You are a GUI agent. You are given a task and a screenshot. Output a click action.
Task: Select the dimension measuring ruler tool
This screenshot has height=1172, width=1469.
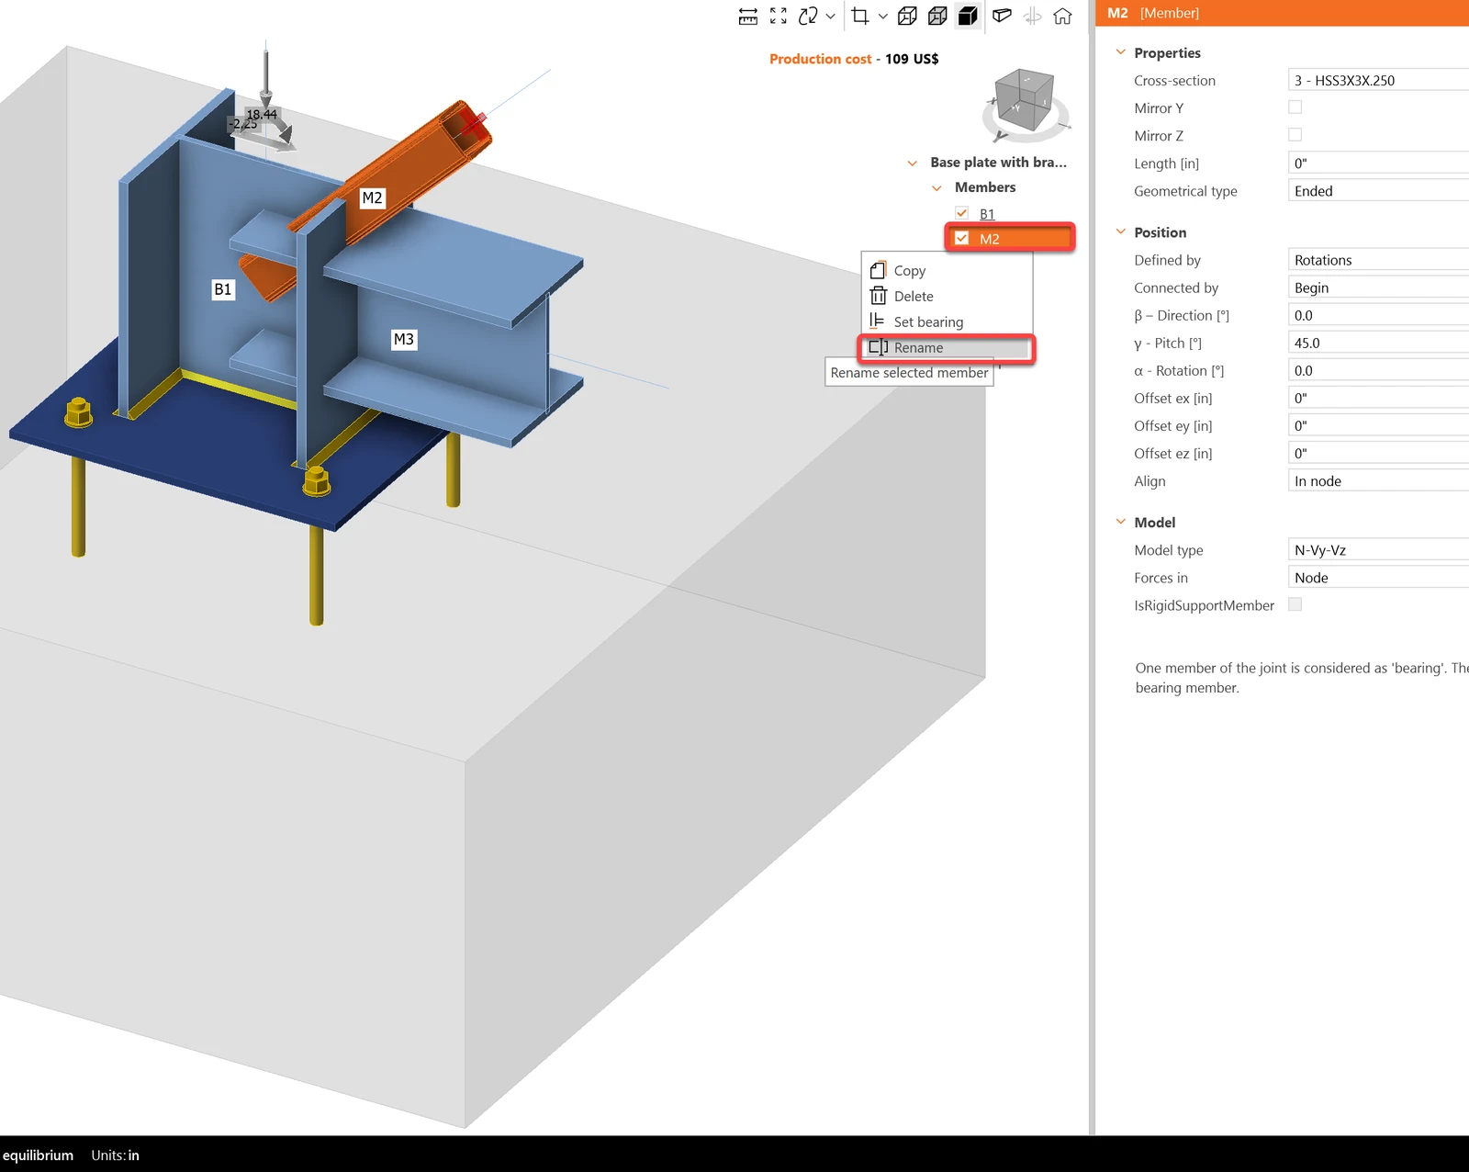pyautogui.click(x=748, y=16)
